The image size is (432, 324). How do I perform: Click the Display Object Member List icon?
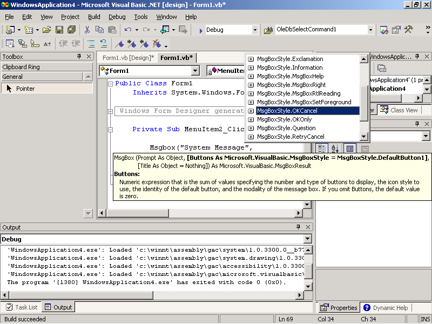tap(10, 44)
